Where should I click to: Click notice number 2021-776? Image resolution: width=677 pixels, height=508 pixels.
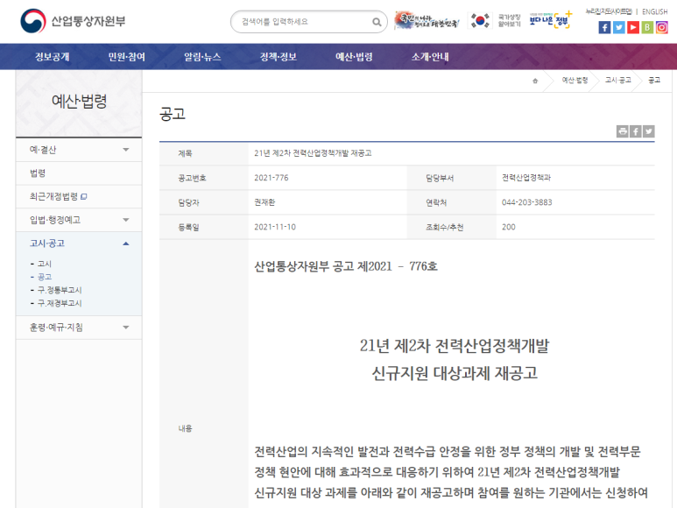click(272, 178)
